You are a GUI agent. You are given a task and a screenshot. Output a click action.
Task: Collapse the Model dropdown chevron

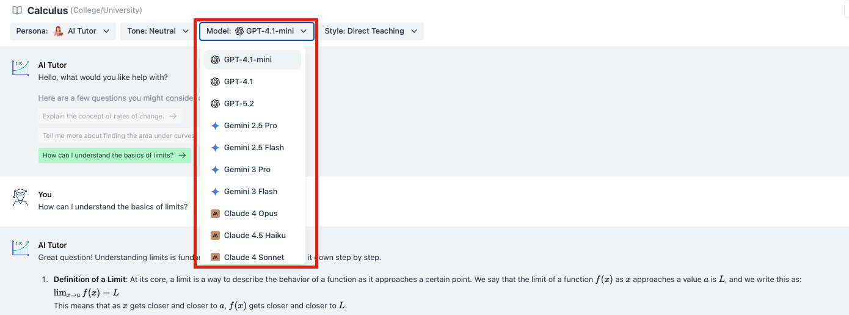pos(304,31)
